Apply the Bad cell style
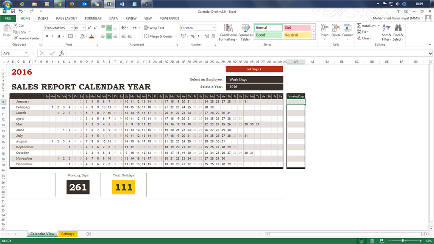Screen dimensions: 434x244 pos(297,28)
